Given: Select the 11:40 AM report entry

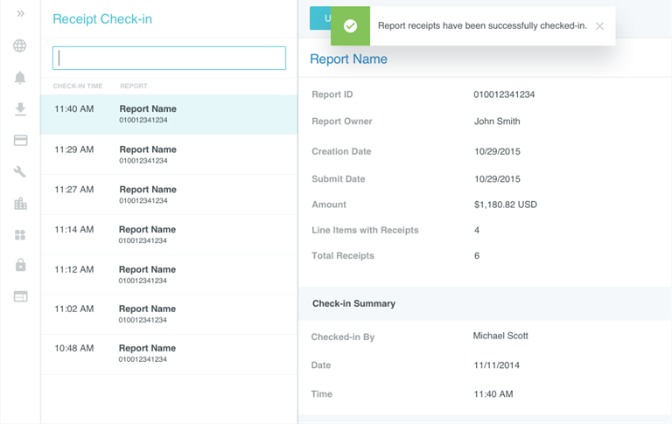Looking at the screenshot, I should pos(169,114).
